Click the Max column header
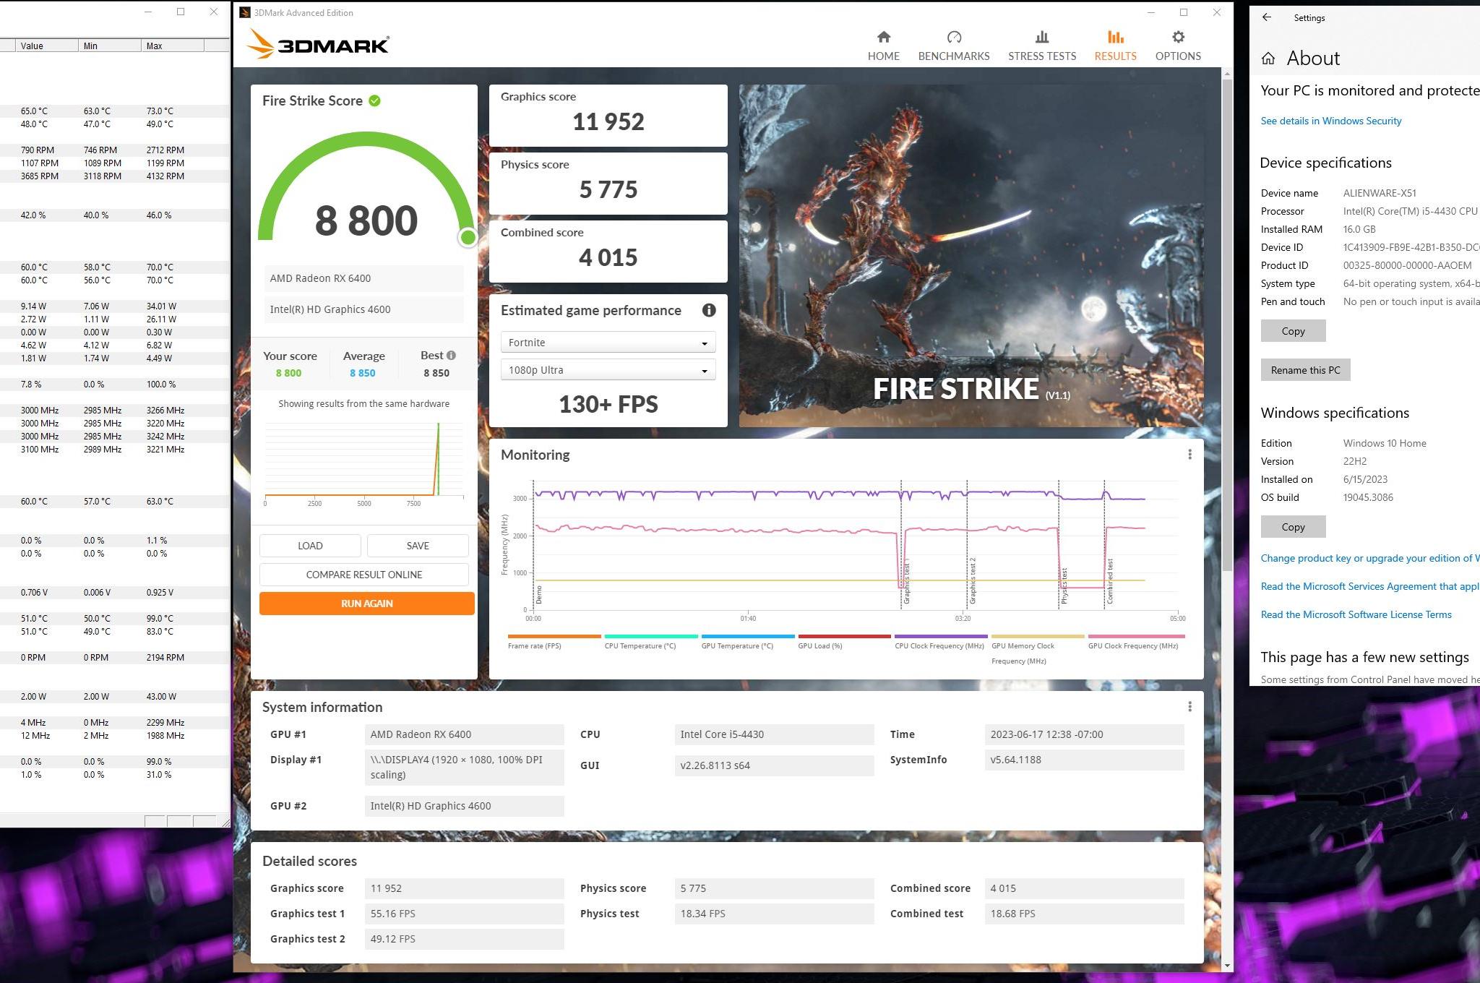The height and width of the screenshot is (983, 1480). click(173, 46)
